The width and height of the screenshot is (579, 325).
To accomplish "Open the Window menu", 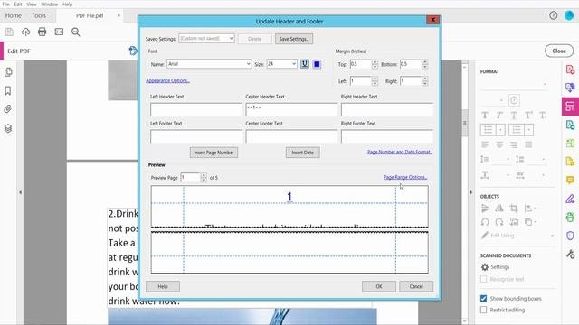I will [x=50, y=5].
